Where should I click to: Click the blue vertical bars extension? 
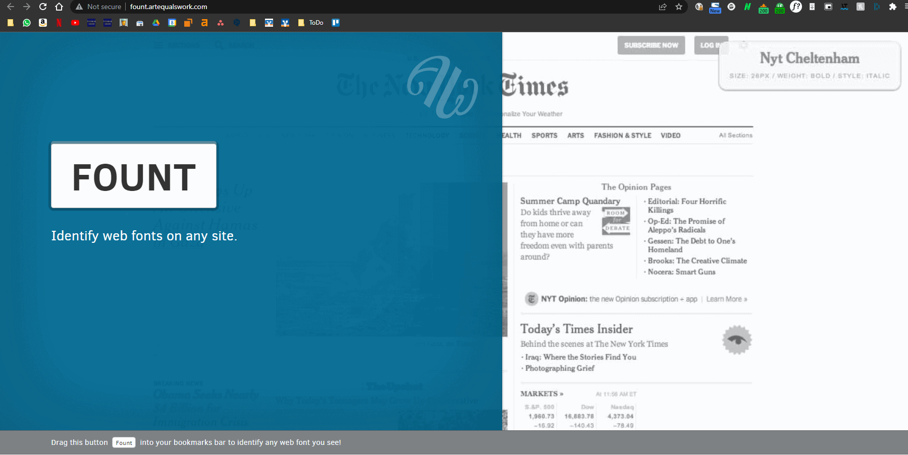point(877,7)
